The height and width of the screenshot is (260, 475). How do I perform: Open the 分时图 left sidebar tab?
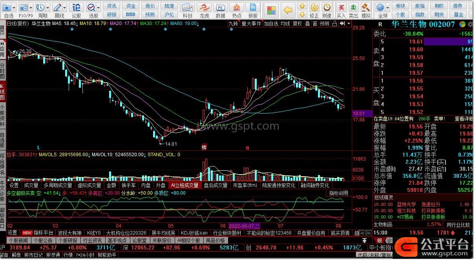click(2, 71)
